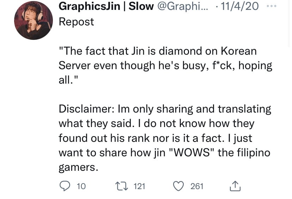Click the final word gamers
Screen dimensions: 292x199
tap(78, 167)
